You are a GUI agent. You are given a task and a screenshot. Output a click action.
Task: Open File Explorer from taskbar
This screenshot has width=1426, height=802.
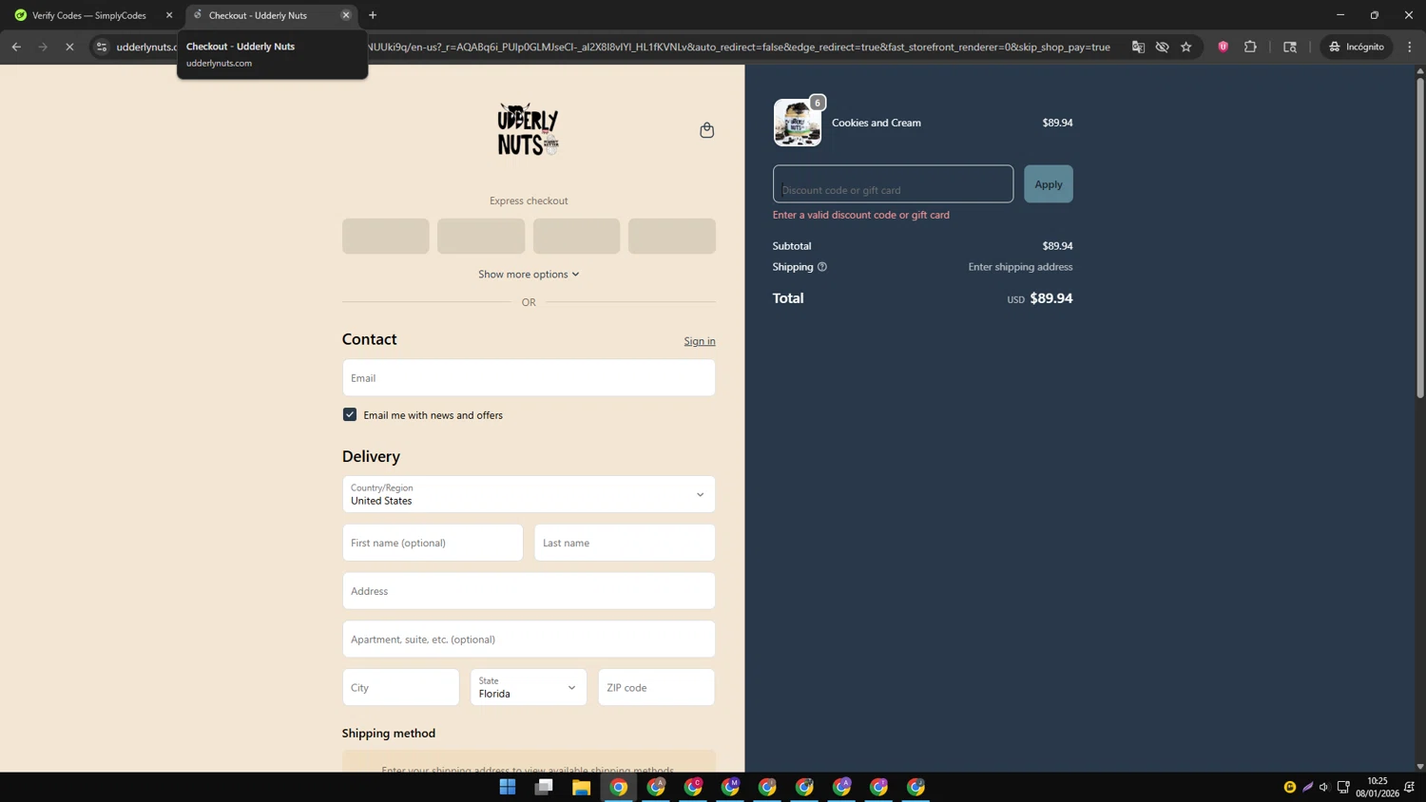click(x=581, y=787)
